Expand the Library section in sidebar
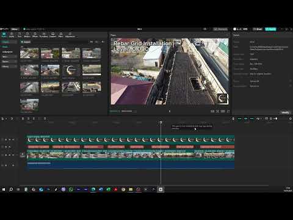293x220 pixels. 9,67
